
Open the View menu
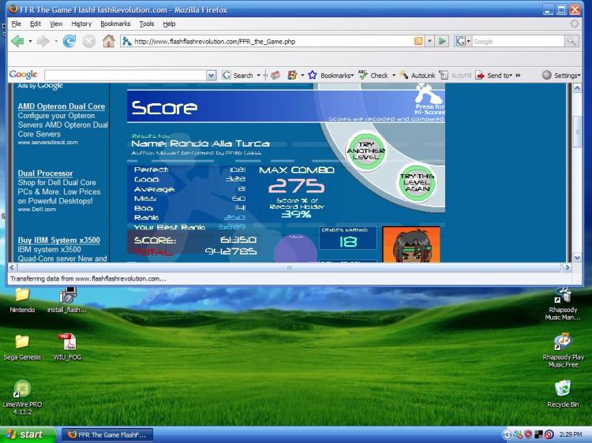(56, 24)
